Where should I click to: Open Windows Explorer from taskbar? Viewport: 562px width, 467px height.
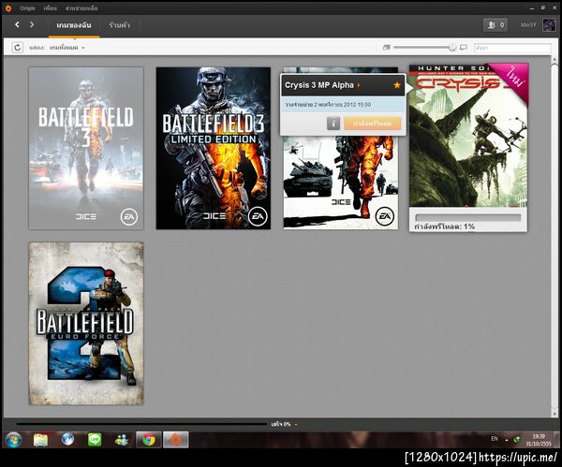(x=40, y=440)
